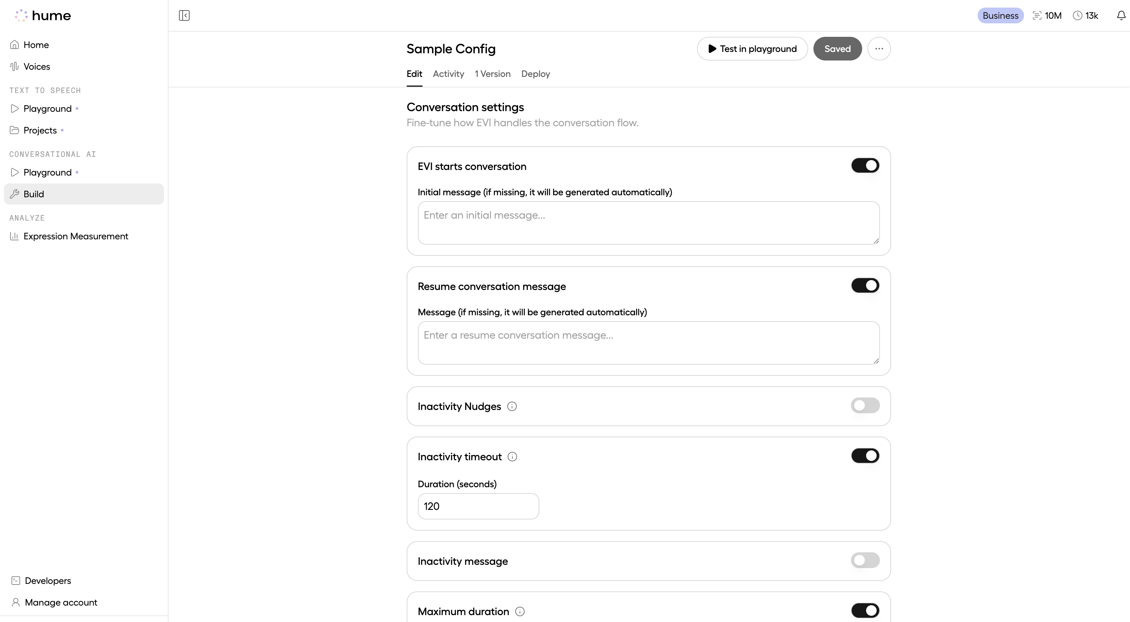Click the Projects folder icon

[x=14, y=130]
